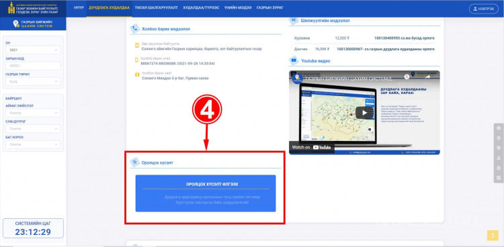Open ТӨСӨЛ ШАЛГАРУУЛАЛТ menu item

click(x=157, y=7)
